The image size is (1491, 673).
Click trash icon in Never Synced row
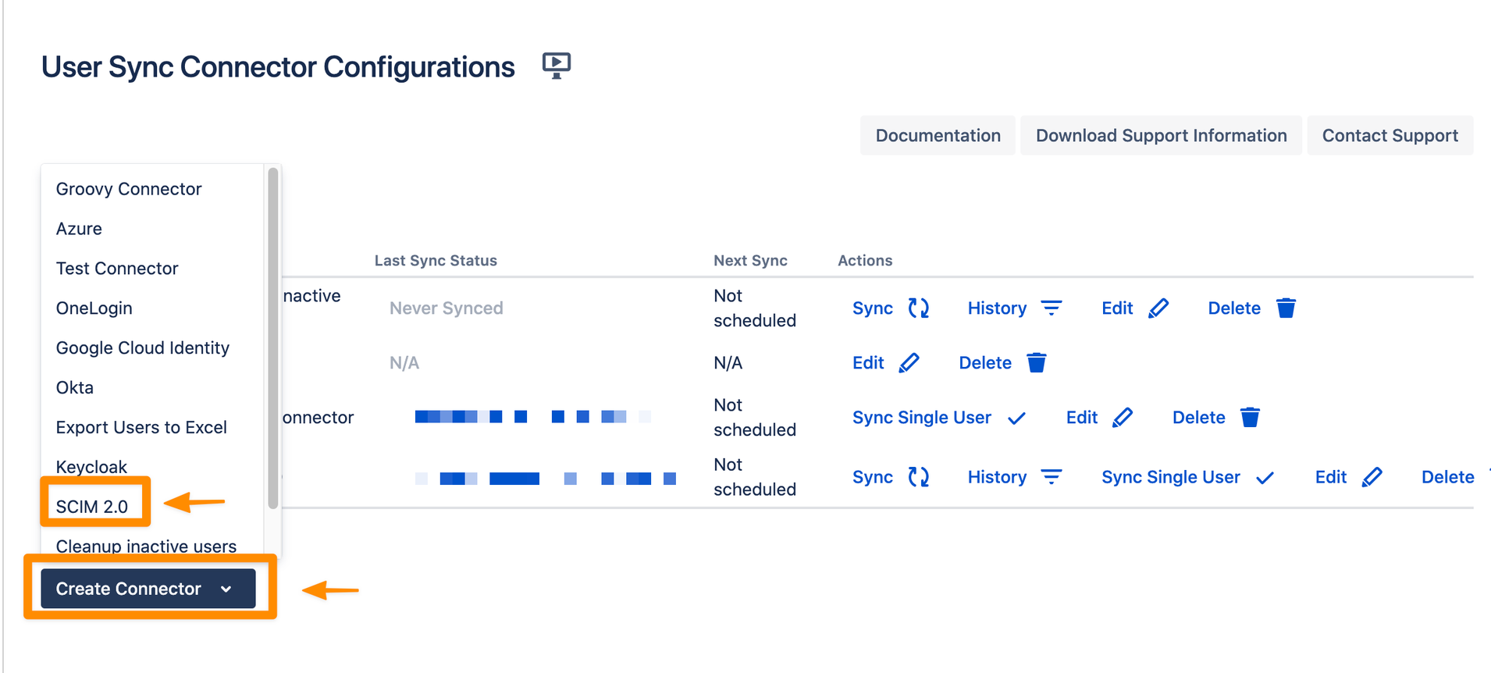(x=1286, y=308)
